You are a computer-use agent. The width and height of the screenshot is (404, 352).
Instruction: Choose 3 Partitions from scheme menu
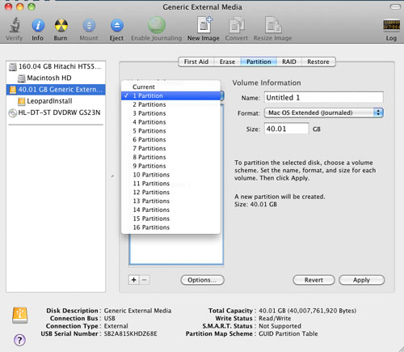point(170,113)
